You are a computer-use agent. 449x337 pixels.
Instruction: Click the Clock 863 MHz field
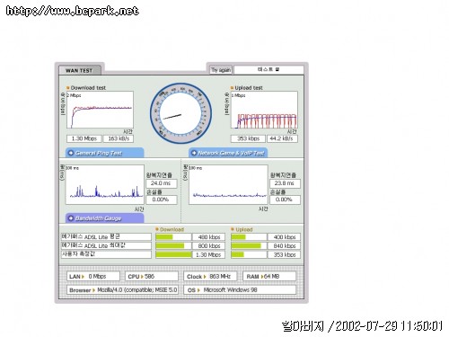pyautogui.click(x=210, y=277)
